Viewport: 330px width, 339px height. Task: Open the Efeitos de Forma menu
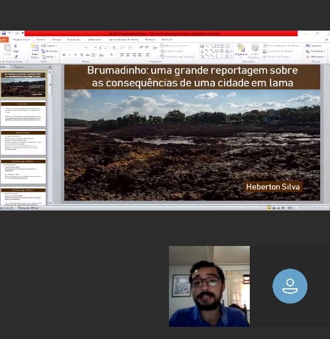point(276,57)
